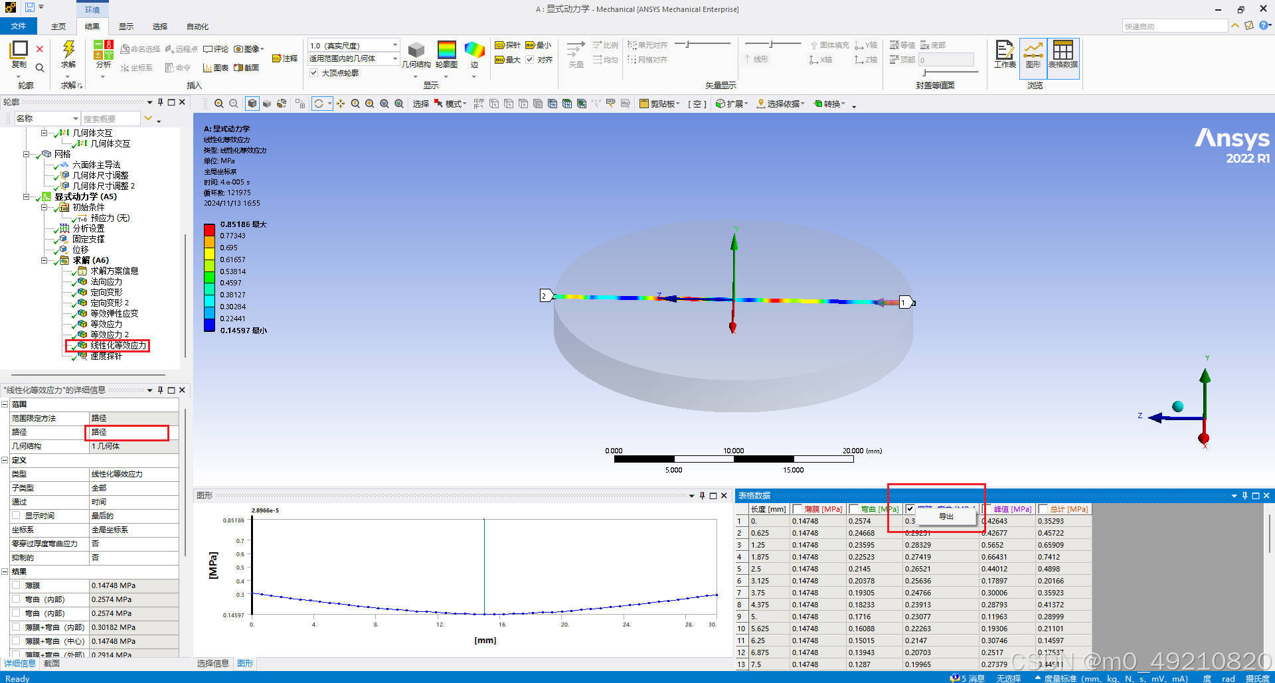Image resolution: width=1275 pixels, height=683 pixels.
Task: Switch to the 主页 ribbon tab
Action: pyautogui.click(x=58, y=27)
